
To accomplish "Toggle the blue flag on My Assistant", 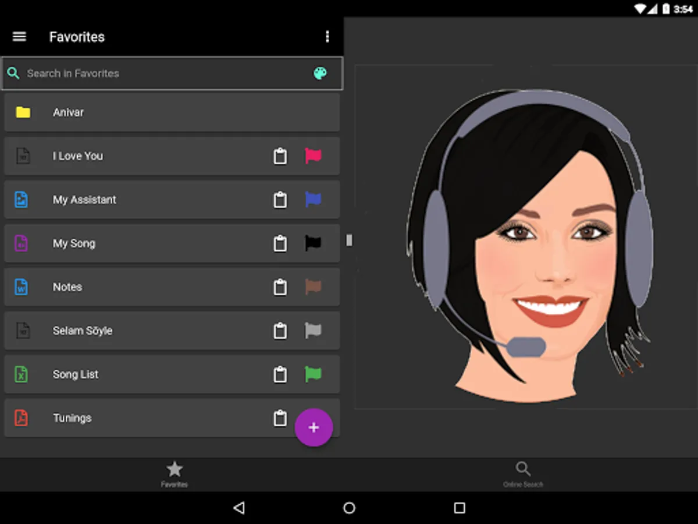I will [x=313, y=200].
